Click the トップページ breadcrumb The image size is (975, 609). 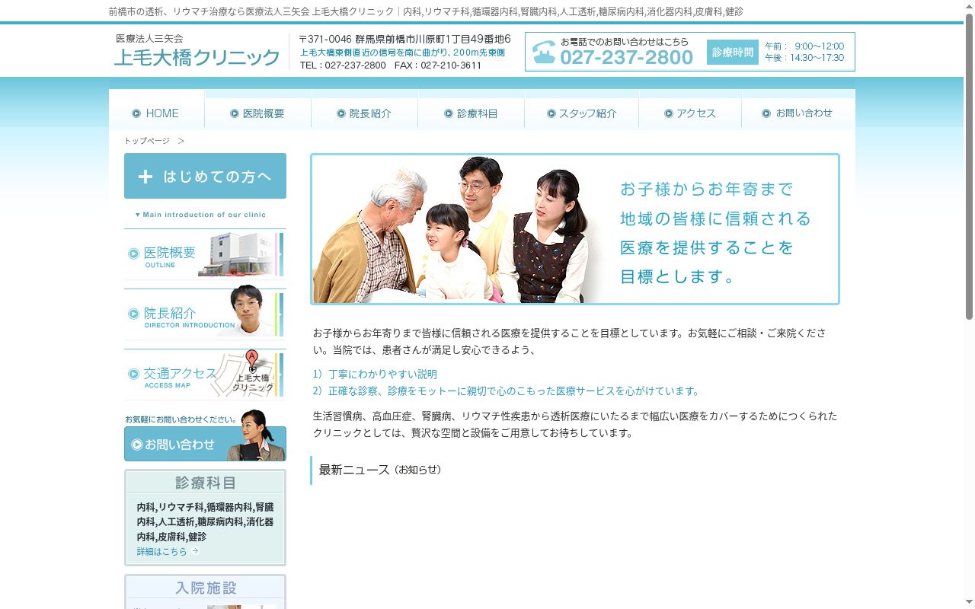[147, 141]
